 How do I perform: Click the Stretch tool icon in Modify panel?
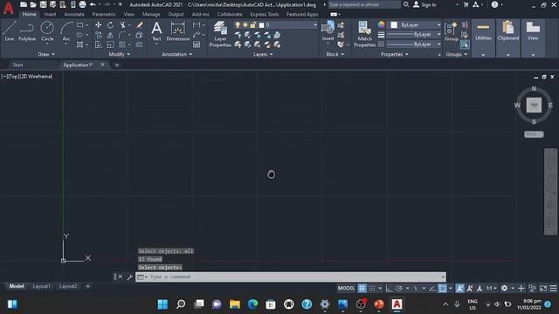click(x=98, y=44)
